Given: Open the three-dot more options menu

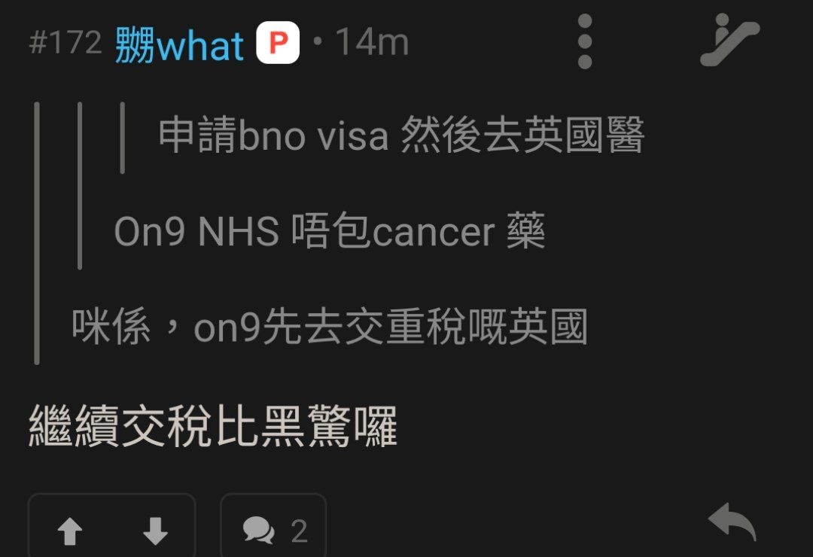Looking at the screenshot, I should pyautogui.click(x=585, y=41).
